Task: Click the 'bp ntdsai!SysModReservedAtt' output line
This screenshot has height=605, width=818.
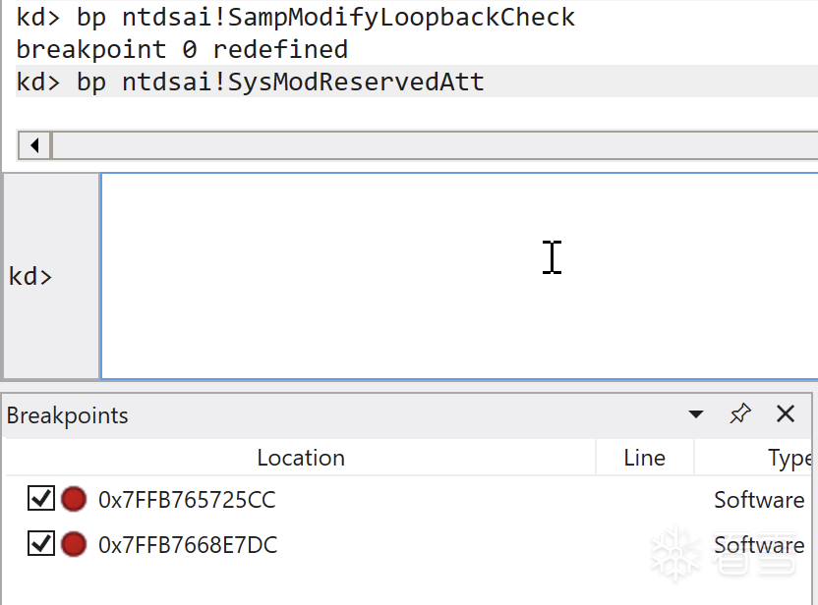Action: pos(250,82)
